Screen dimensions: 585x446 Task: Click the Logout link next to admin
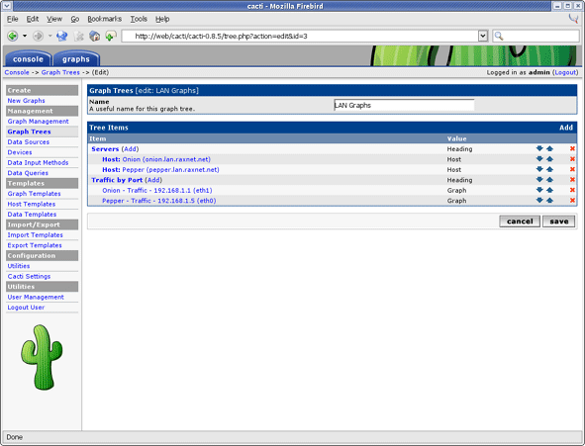click(565, 72)
